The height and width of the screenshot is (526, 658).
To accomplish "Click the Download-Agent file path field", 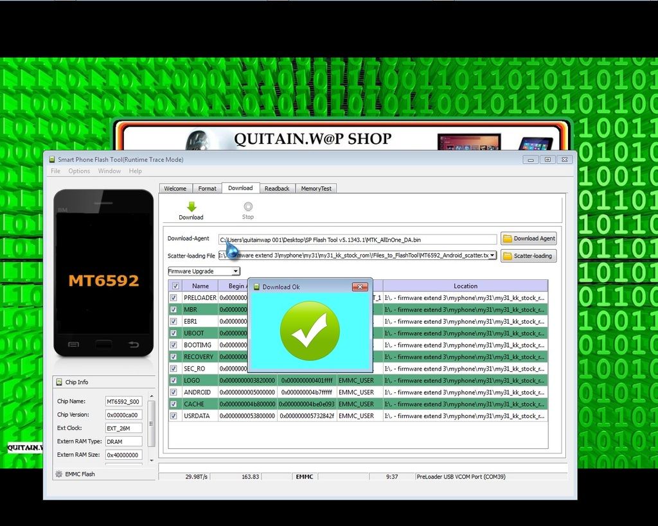I will tap(357, 240).
